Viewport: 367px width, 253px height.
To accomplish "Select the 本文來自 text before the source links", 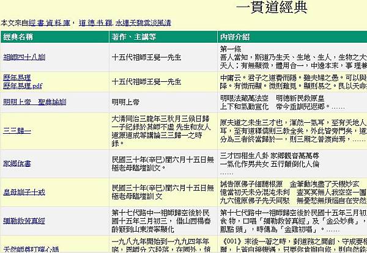I will point(15,23).
